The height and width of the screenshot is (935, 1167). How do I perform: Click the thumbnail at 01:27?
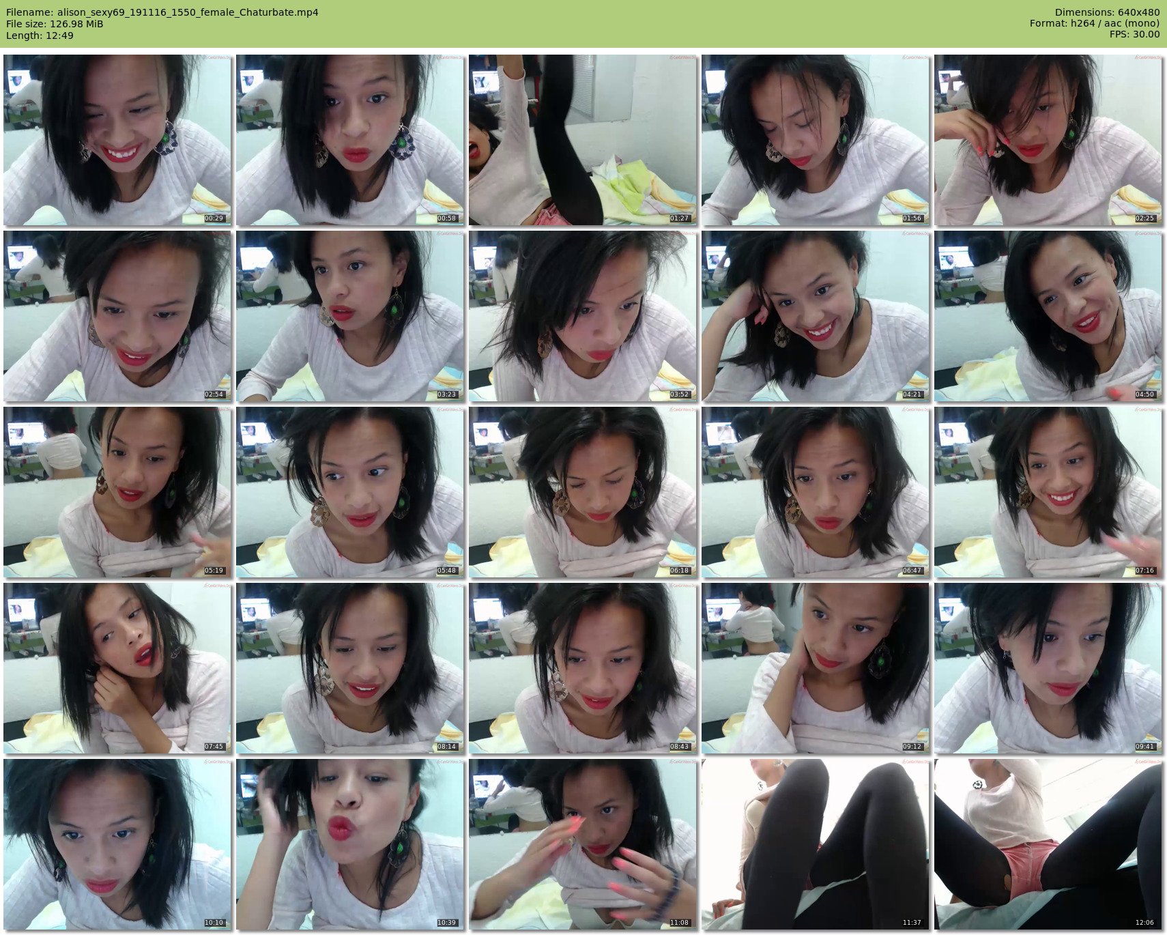coord(583,140)
